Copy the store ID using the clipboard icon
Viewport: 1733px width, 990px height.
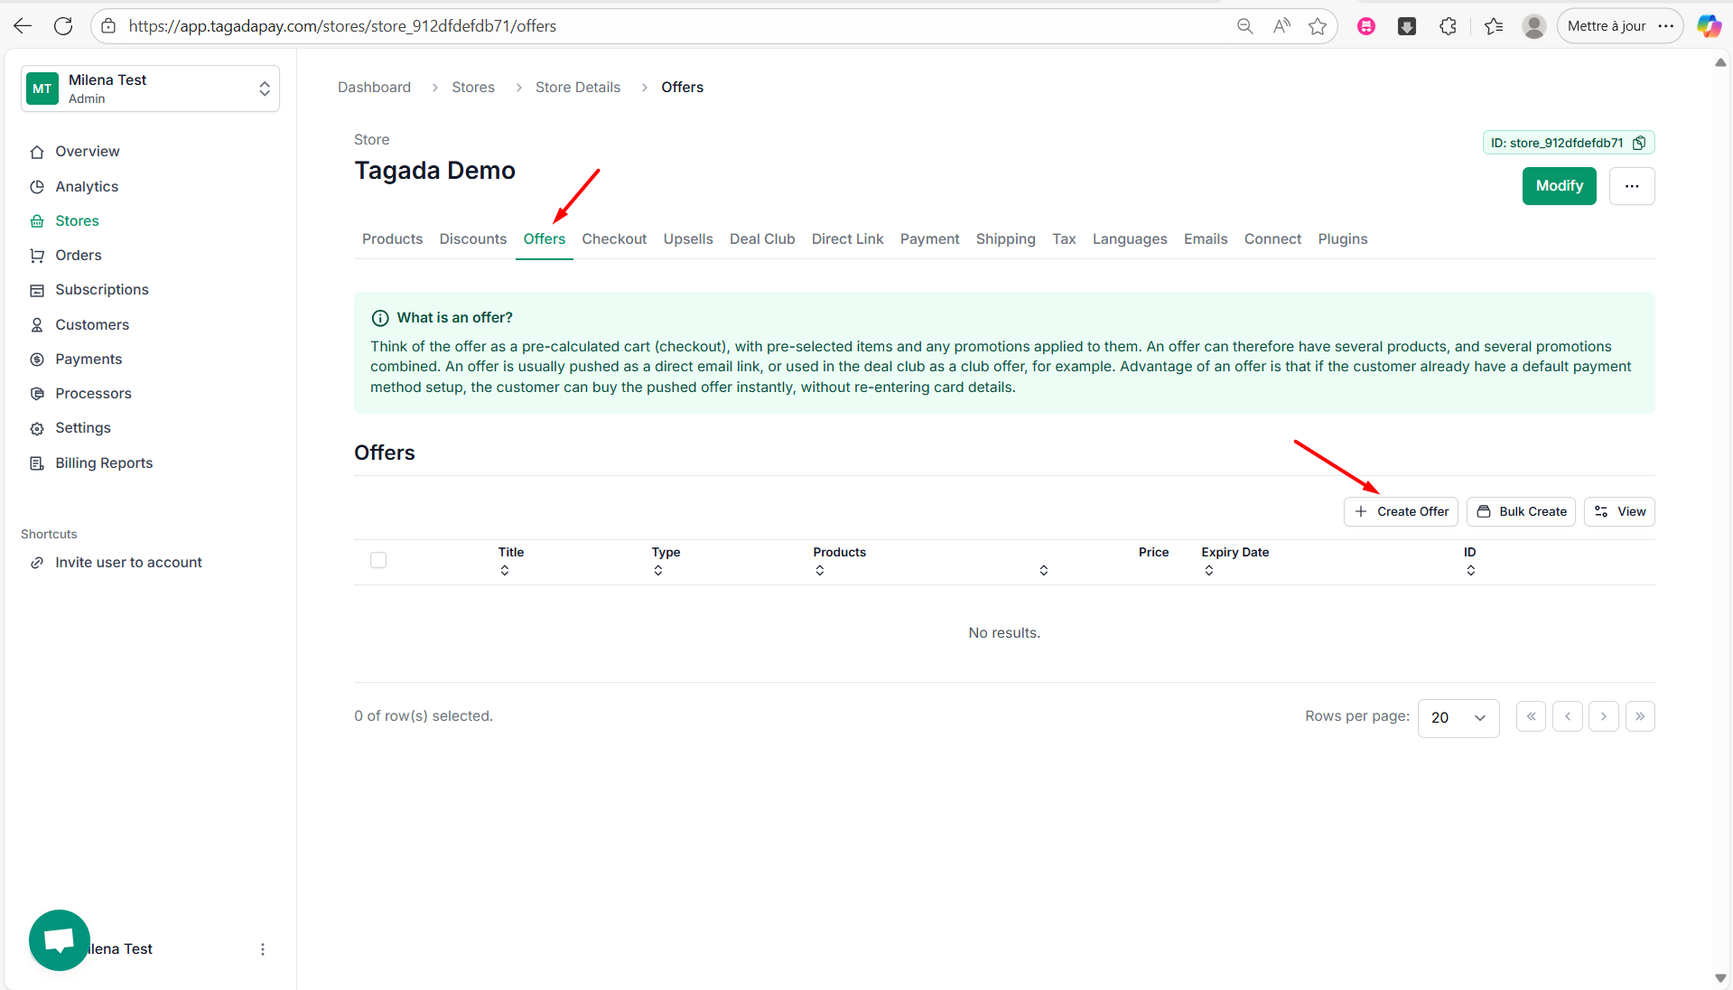click(1639, 143)
